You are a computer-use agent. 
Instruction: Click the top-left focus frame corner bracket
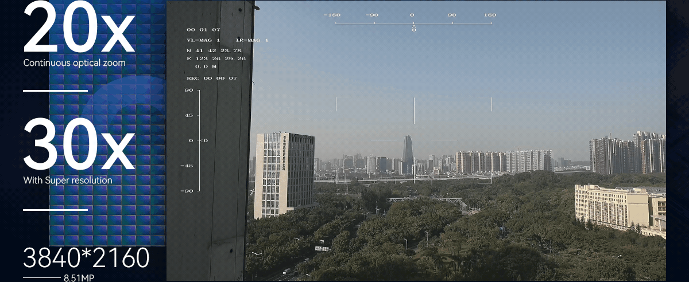point(338,100)
